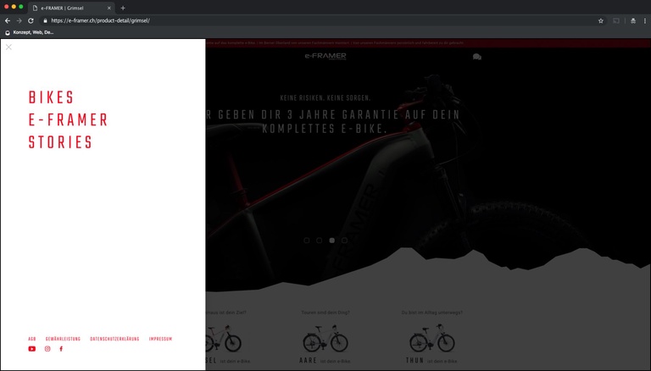Open the chat bubbles icon
Image resolution: width=651 pixels, height=371 pixels.
point(477,57)
